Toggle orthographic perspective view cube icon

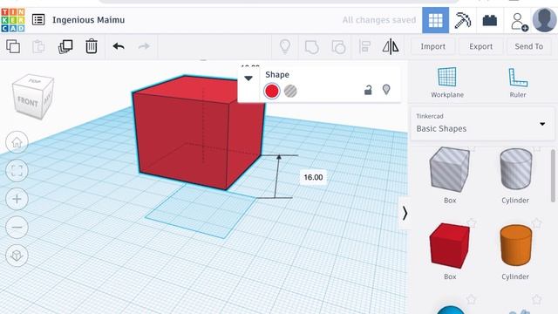[17, 256]
